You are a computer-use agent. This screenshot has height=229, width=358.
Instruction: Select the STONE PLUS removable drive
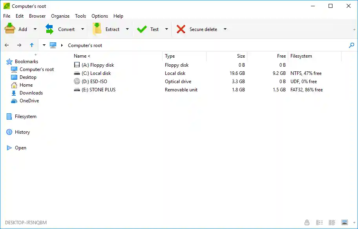tap(99, 89)
